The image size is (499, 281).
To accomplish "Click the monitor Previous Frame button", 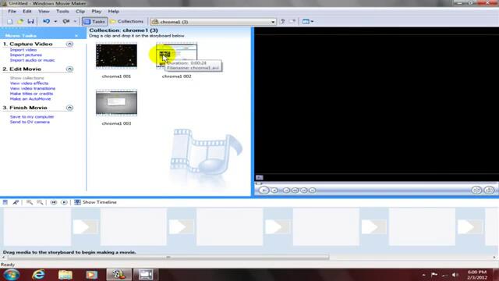I will [295, 190].
